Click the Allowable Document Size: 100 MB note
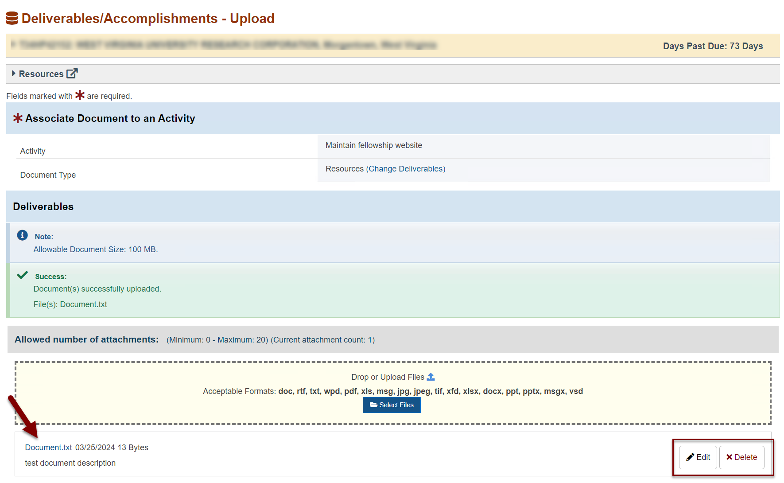 tap(96, 249)
